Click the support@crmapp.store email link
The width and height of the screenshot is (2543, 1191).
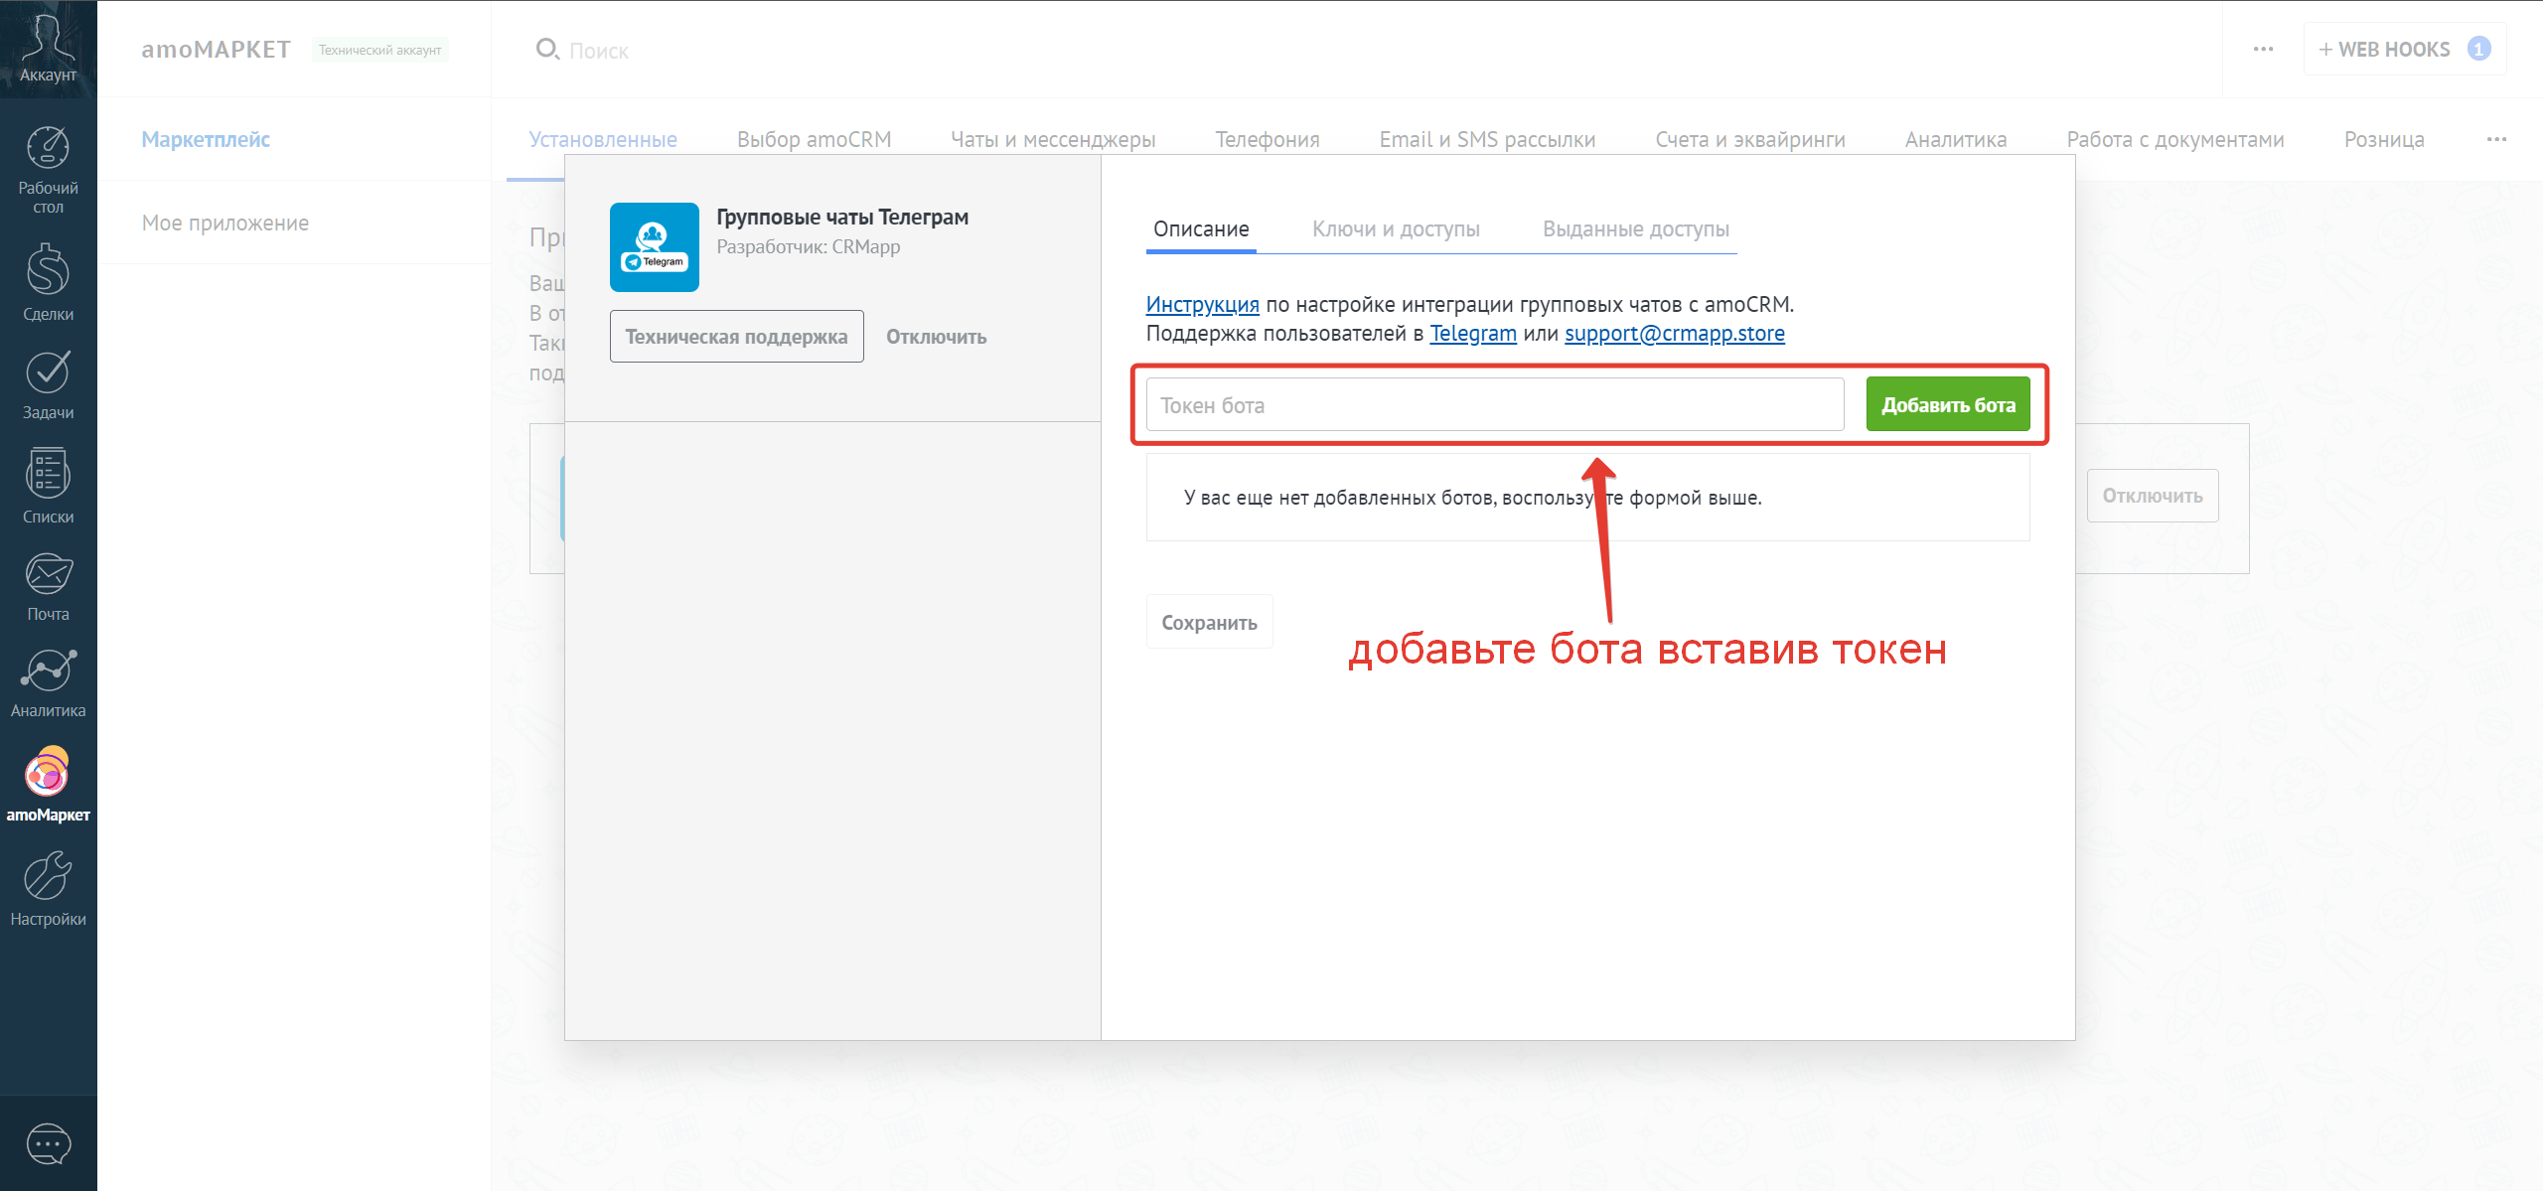tap(1674, 333)
